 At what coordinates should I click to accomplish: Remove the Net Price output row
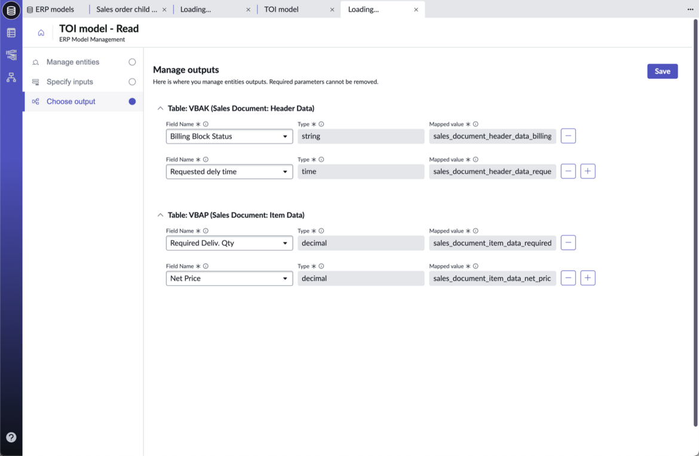point(568,278)
